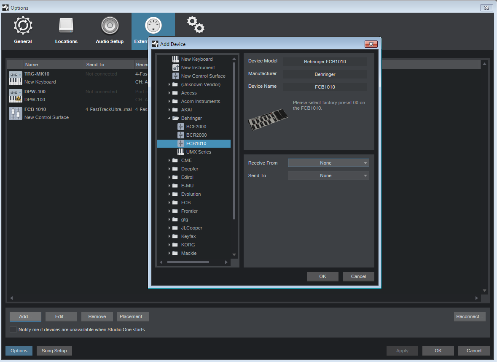Click the UMX Series piano icon
This screenshot has width=497, height=362.
click(181, 152)
